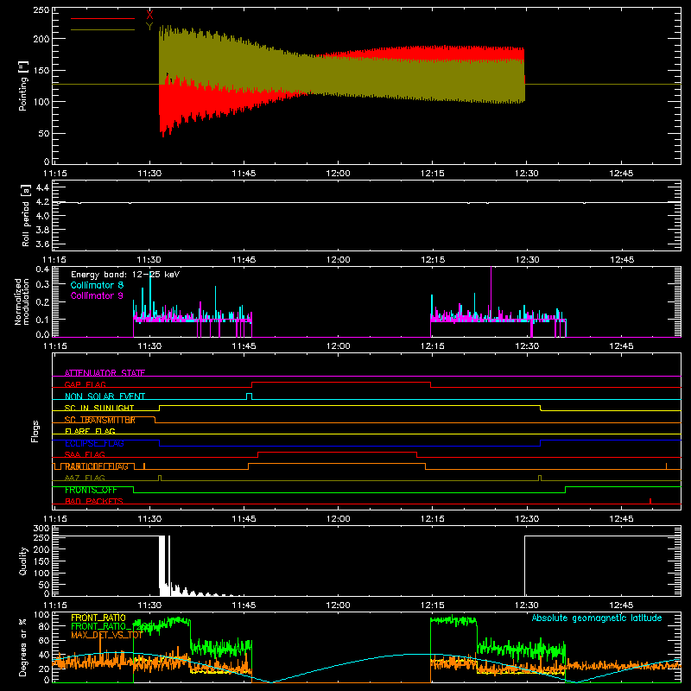Click the blue ECLIPSE_FLAG label
691x691 pixels.
[94, 443]
